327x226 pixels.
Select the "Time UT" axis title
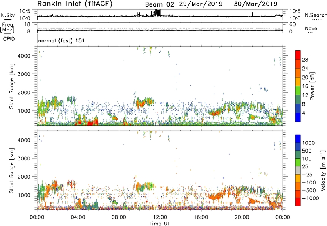click(160, 224)
